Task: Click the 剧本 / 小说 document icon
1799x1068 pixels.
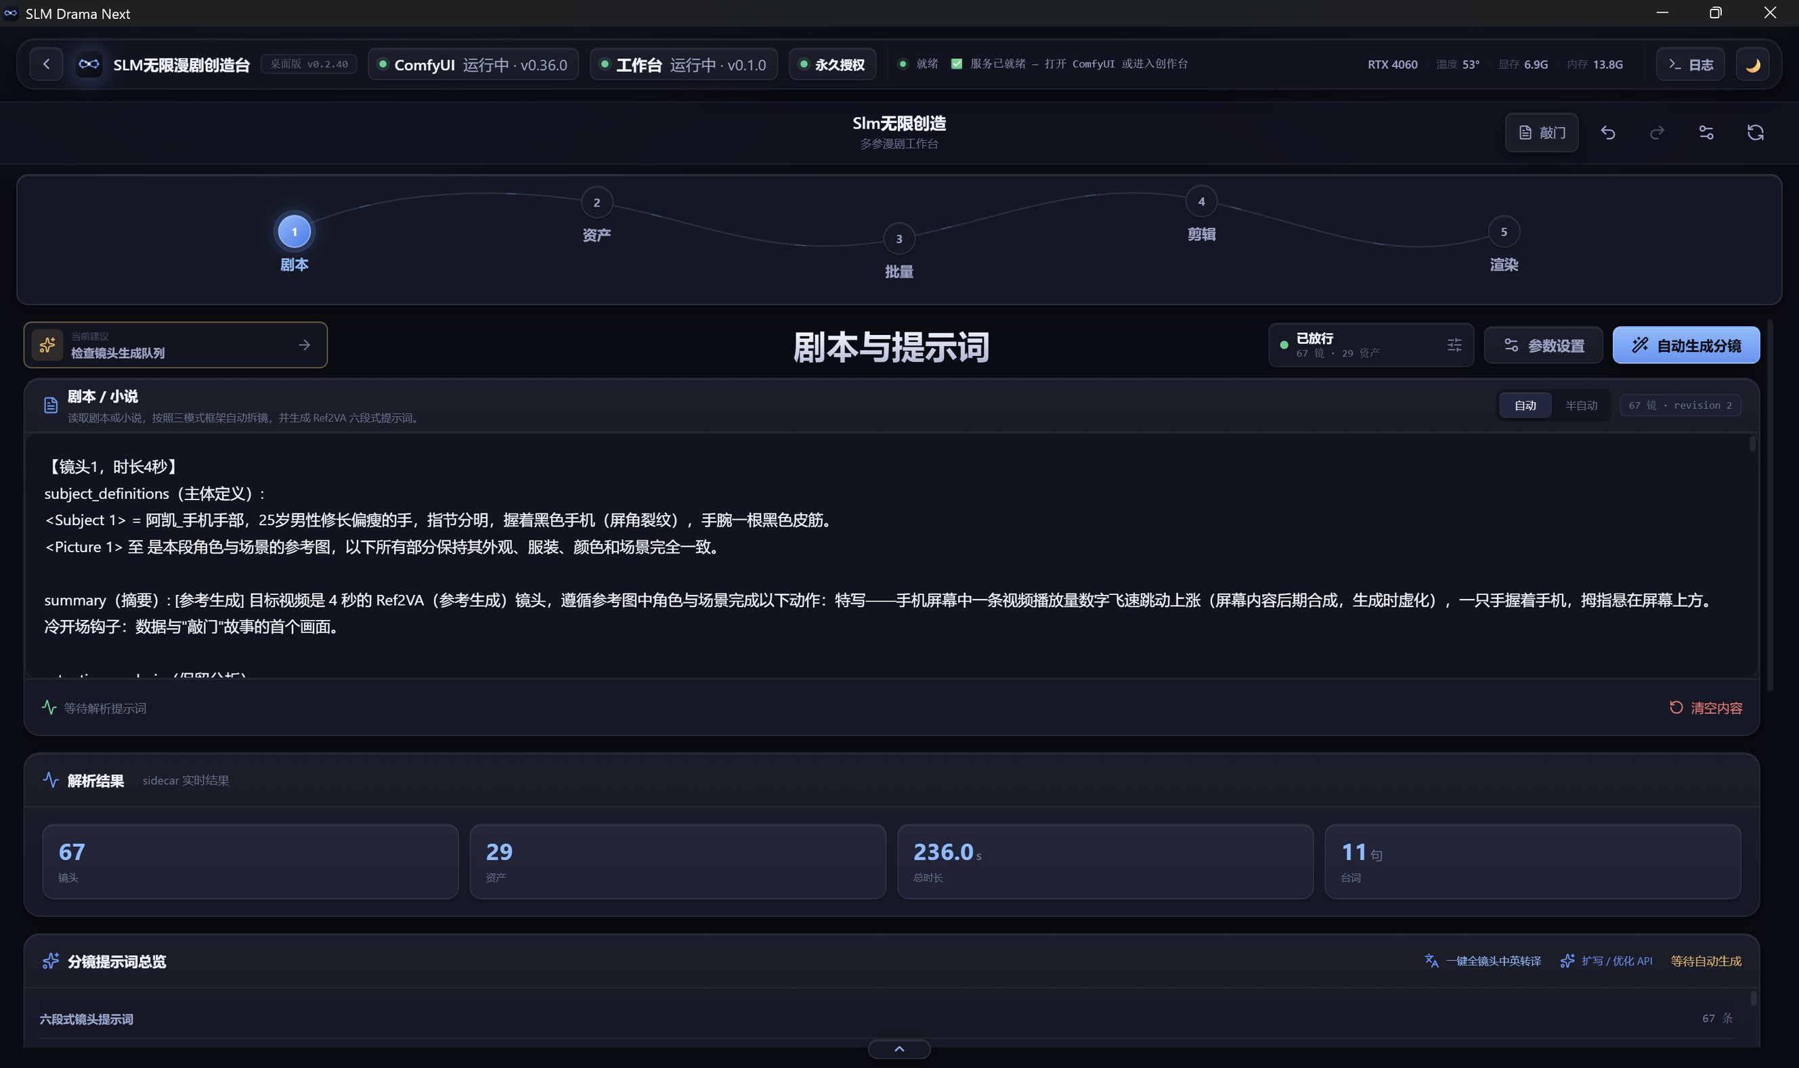Action: coord(50,405)
